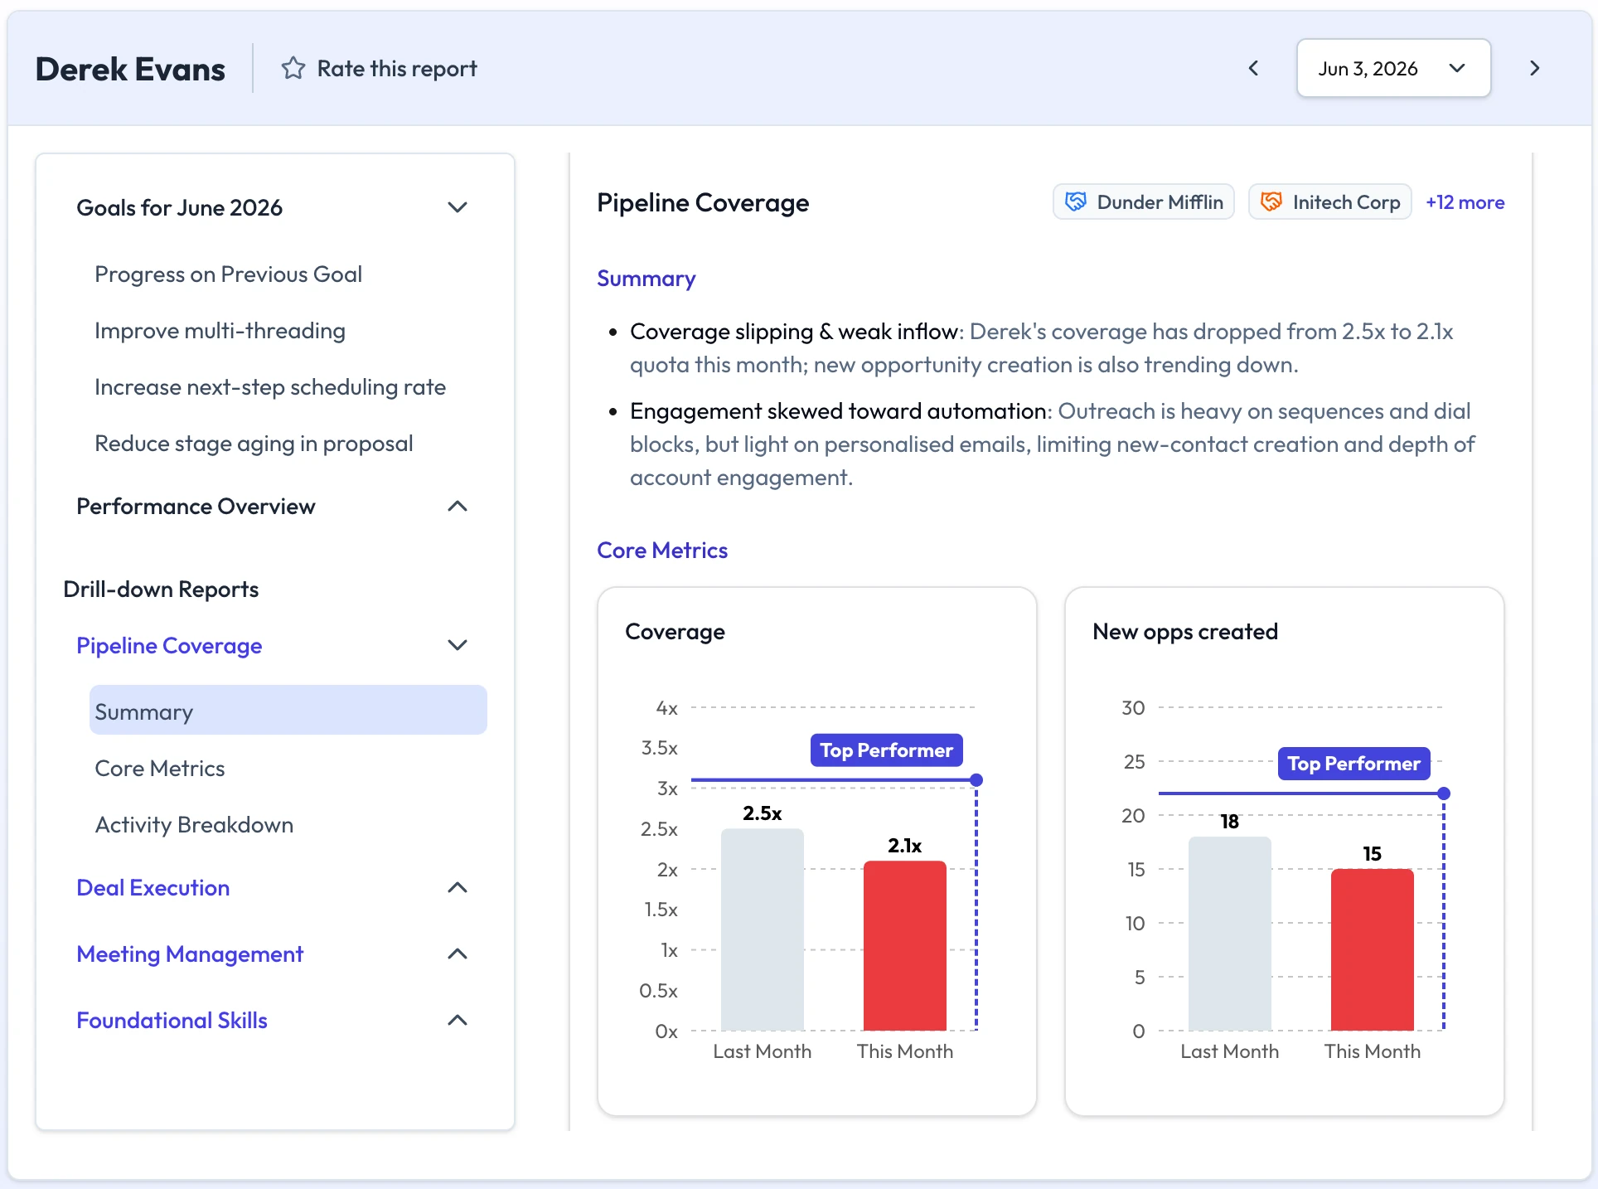Select the highlighted Summary sidebar item
The image size is (1598, 1189).
click(288, 710)
